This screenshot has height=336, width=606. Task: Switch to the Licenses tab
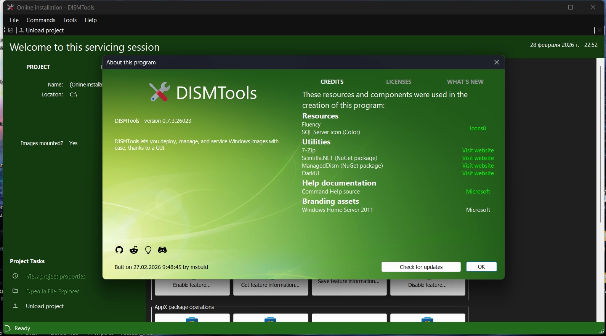[x=398, y=82]
